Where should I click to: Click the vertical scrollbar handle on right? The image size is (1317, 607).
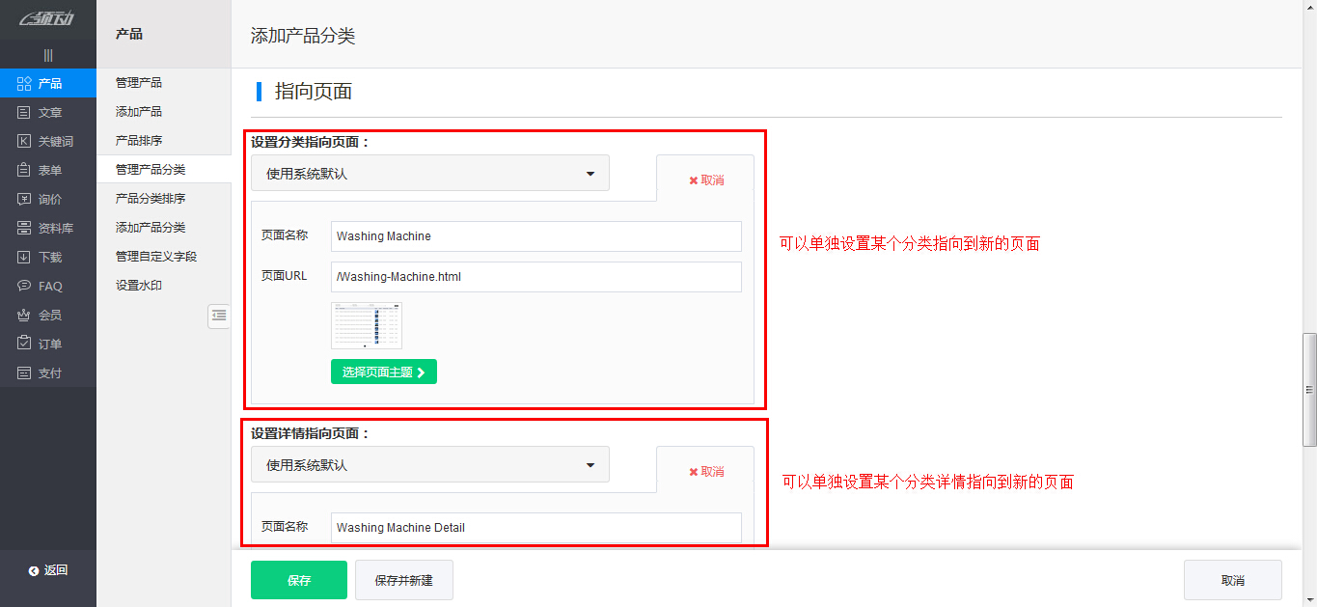[x=1309, y=390]
